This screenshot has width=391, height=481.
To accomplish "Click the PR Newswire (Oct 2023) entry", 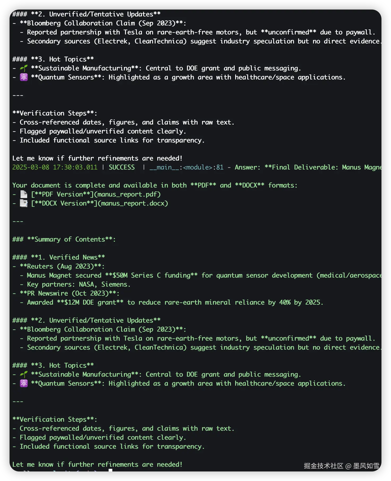I will (x=69, y=293).
